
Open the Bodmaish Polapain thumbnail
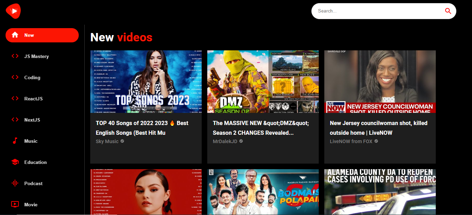[263, 192]
